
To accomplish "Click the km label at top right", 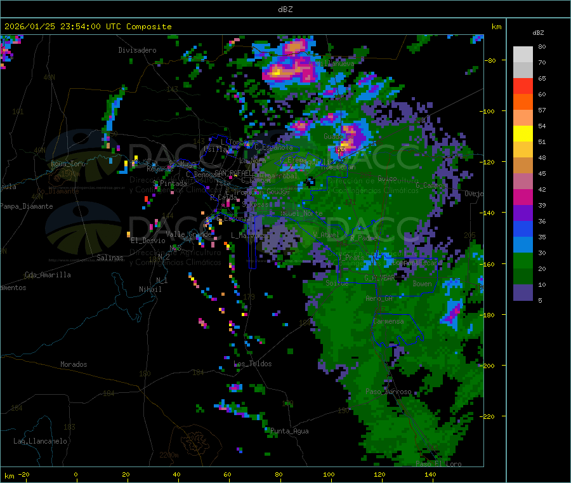I will (496, 27).
